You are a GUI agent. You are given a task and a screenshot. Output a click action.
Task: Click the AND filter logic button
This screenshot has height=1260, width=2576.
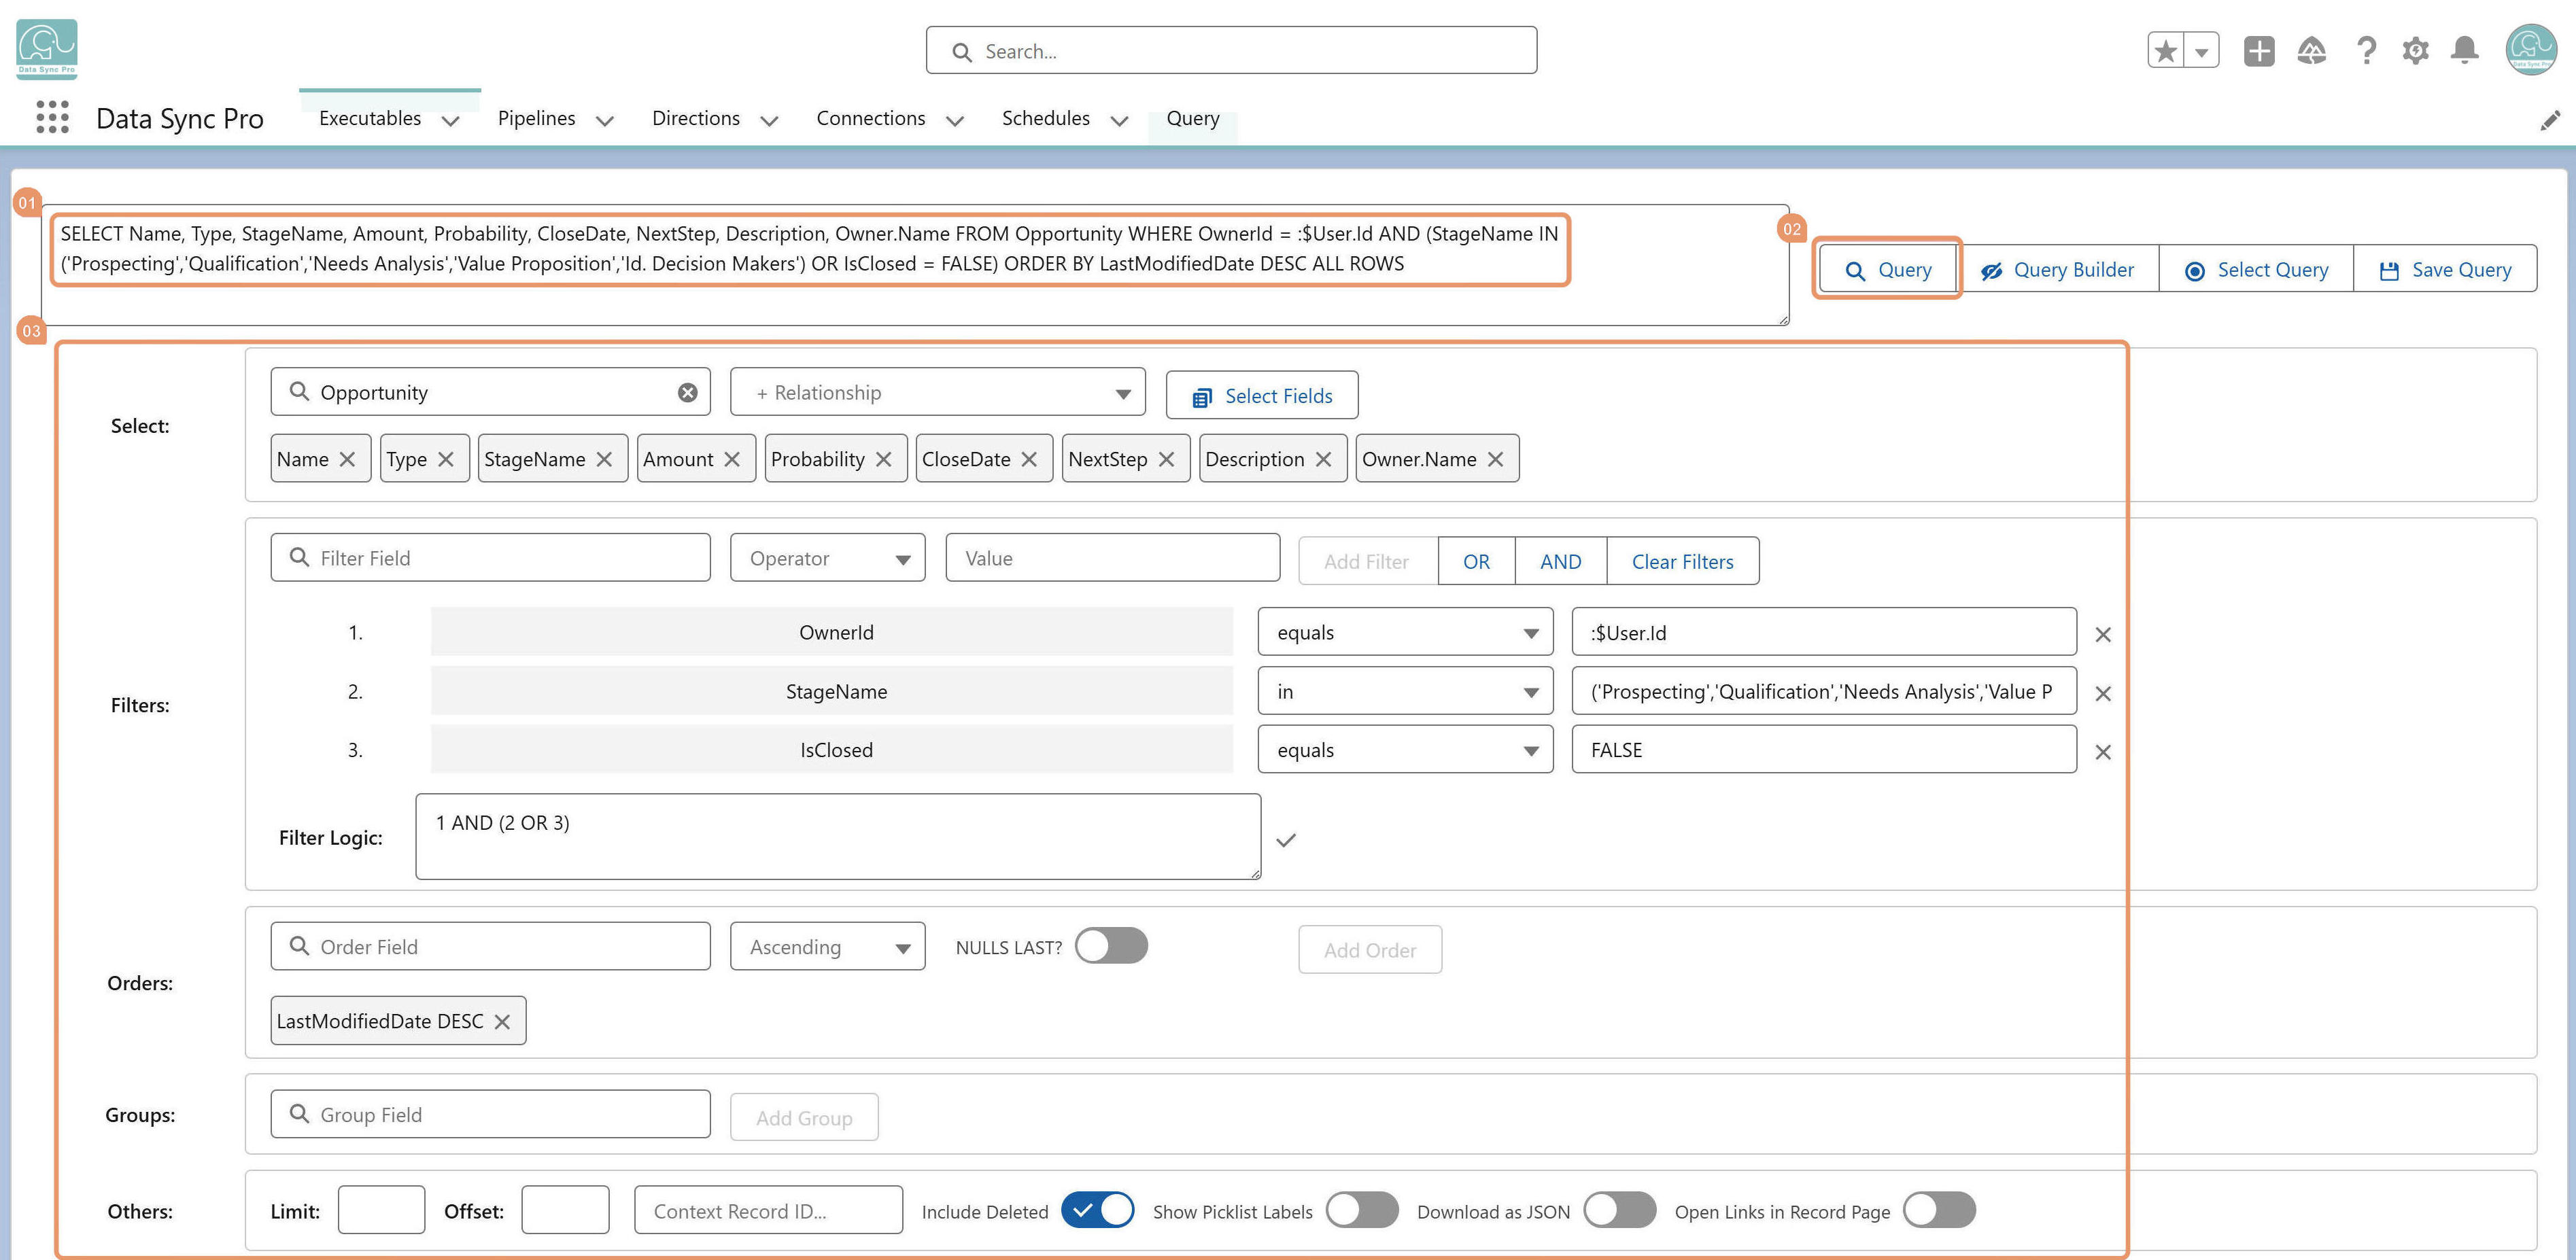point(1560,561)
